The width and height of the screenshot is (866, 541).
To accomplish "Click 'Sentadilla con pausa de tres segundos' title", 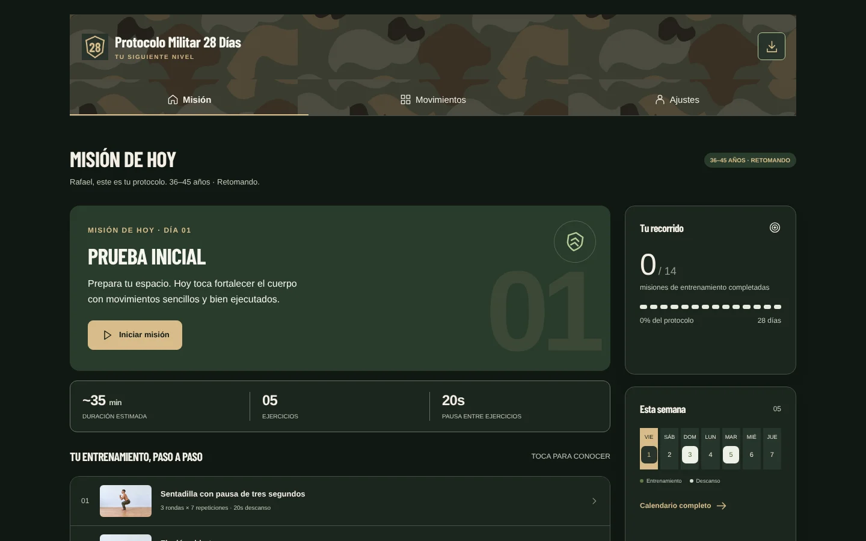I will coord(233,494).
